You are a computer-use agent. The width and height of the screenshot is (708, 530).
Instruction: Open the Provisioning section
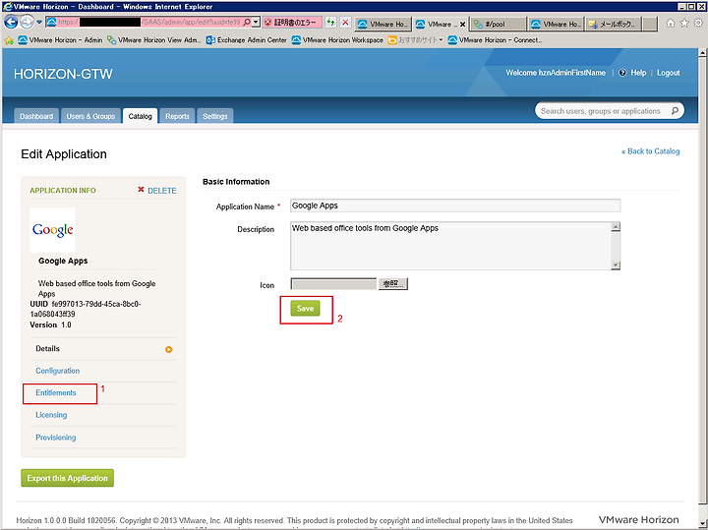[x=55, y=438]
